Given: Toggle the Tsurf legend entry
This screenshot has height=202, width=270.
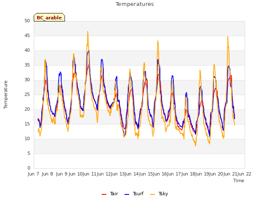Looking at the screenshot, I should tap(134, 194).
